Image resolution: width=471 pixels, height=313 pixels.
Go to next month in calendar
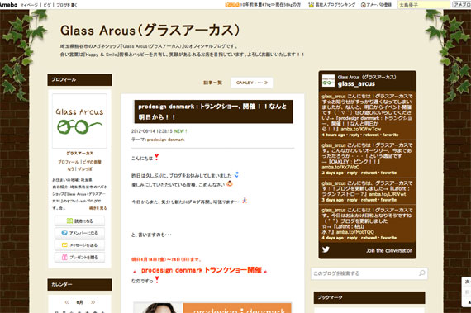click(x=93, y=302)
